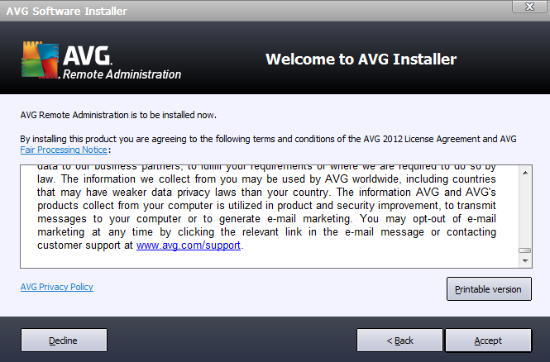Decline the license agreement

(64, 340)
